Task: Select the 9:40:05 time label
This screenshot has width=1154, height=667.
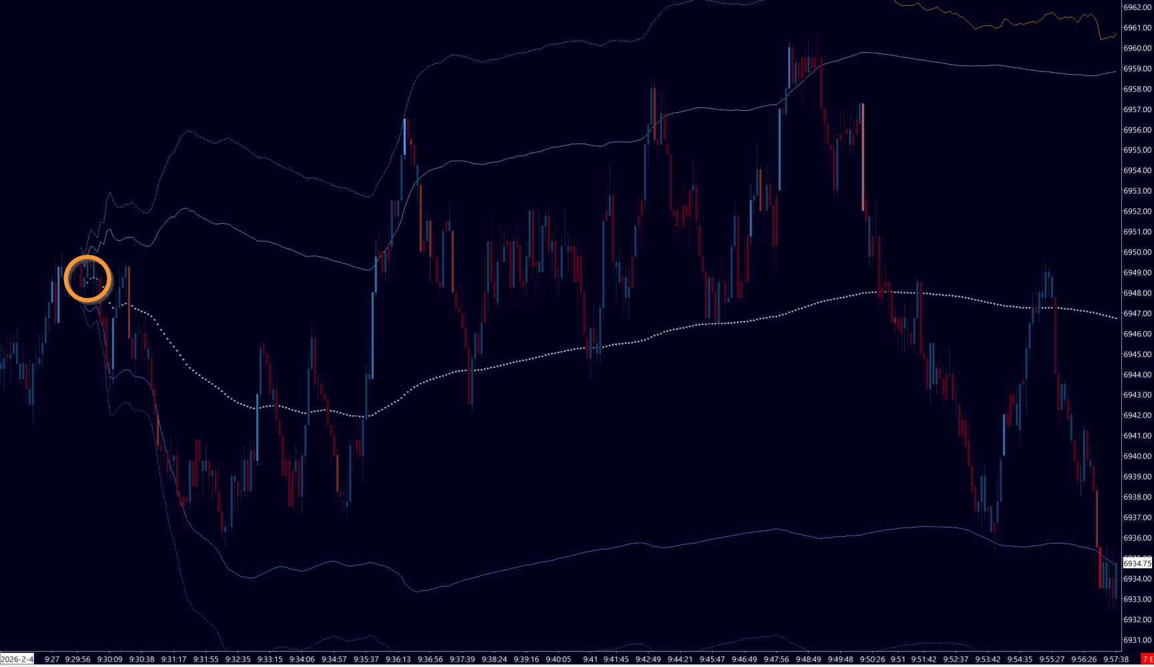Action: click(558, 659)
